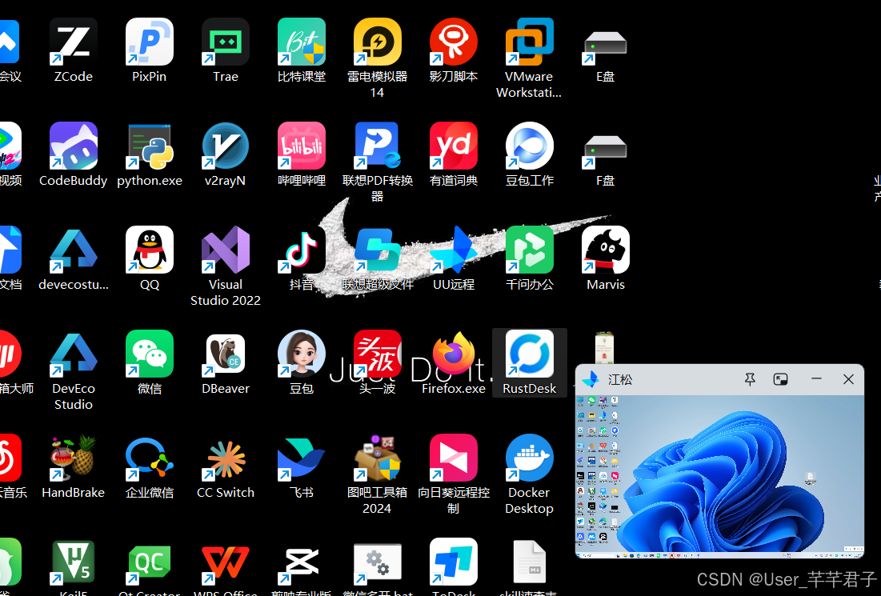Select the CodeBuddy desktop icon
Viewport: 881px width, 596px height.
(x=74, y=146)
